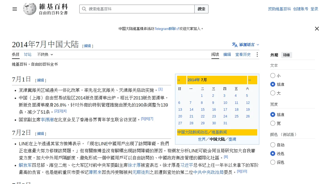Click the Wikipedia globe logo
The height and width of the screenshot is (184, 327).
tap(30, 9)
